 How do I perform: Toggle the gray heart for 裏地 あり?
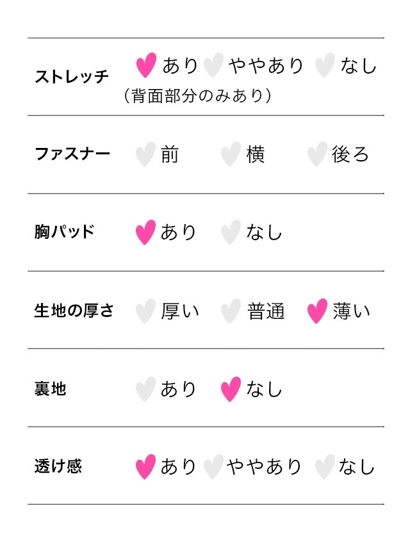(146, 389)
